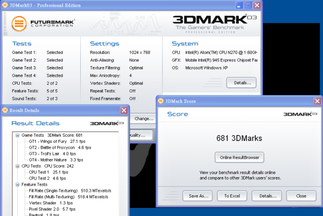Select Ragtroll 1.8 fps row
This screenshot has height=216, width=323.
pos(44,214)
